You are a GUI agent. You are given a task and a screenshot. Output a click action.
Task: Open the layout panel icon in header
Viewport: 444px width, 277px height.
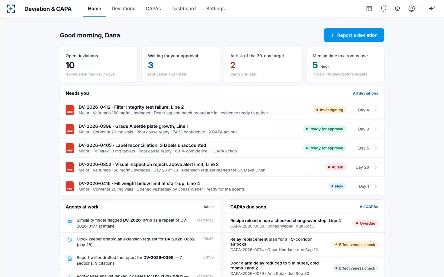369,9
